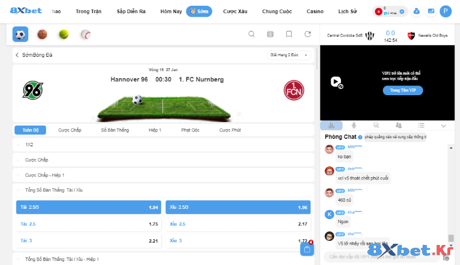
Task: Select the tennis ball sport icon
Action: click(63, 34)
